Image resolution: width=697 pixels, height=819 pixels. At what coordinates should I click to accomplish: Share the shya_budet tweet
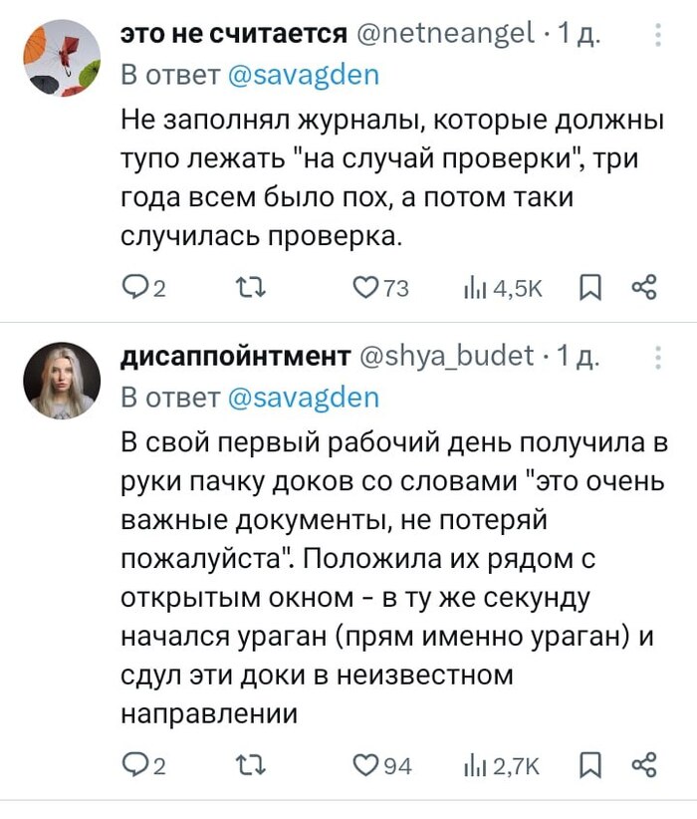[645, 764]
